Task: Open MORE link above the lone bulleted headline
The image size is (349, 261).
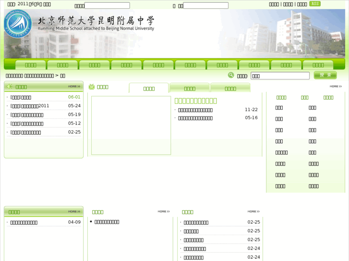Action: (x=164, y=212)
